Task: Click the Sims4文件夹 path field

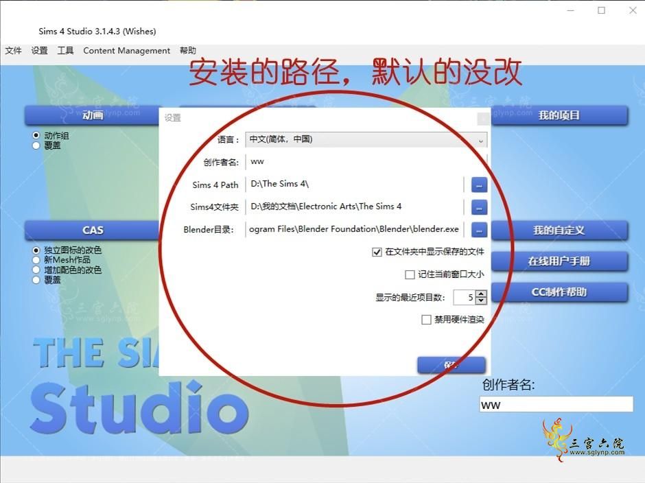Action: [355, 207]
